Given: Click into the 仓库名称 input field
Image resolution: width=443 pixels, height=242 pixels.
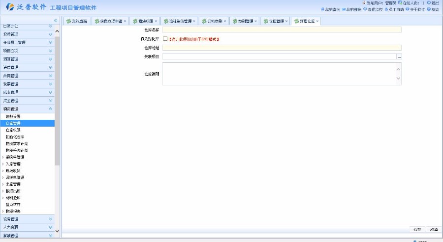Looking at the screenshot, I should [282, 30].
